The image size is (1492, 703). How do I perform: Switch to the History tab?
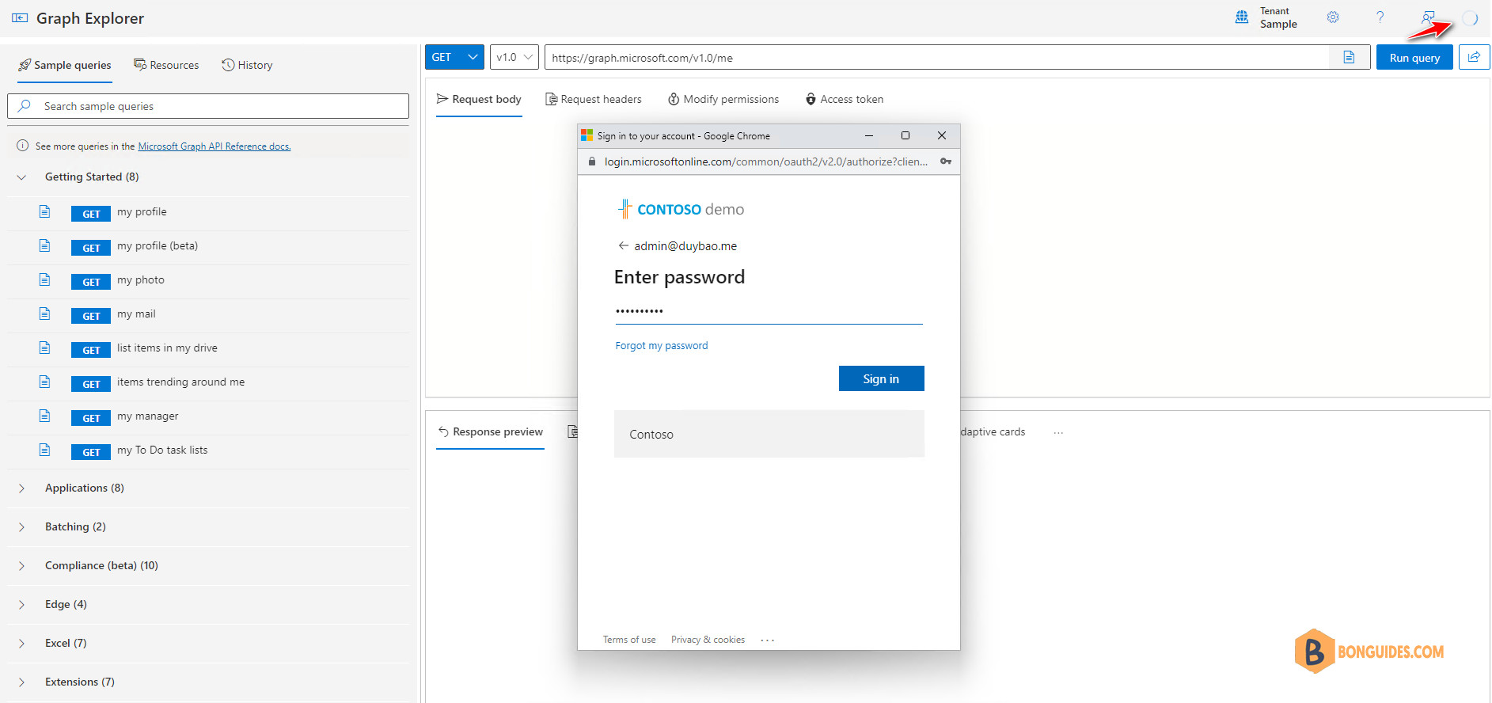point(247,65)
